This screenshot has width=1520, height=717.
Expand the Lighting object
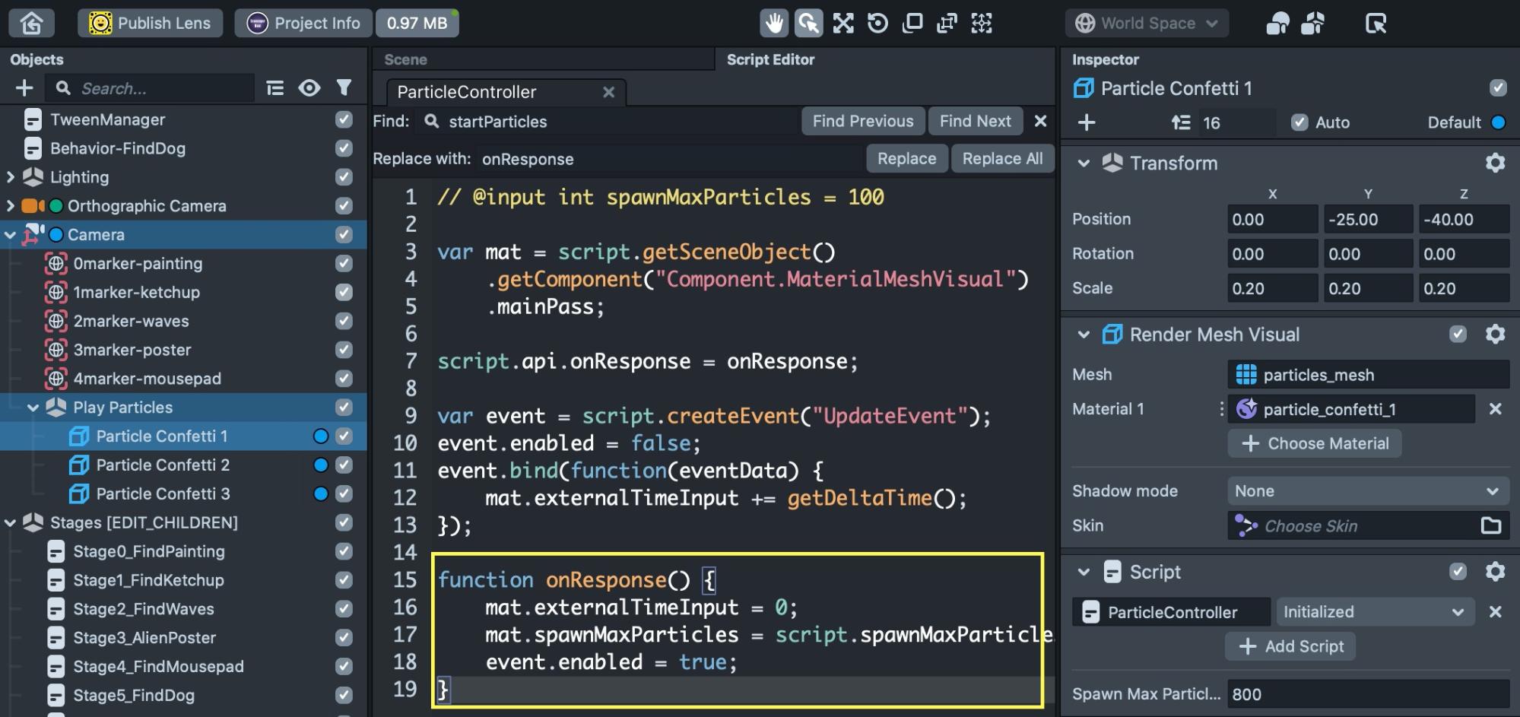[10, 177]
